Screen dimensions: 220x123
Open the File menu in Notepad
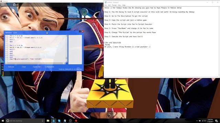click(106, 5)
